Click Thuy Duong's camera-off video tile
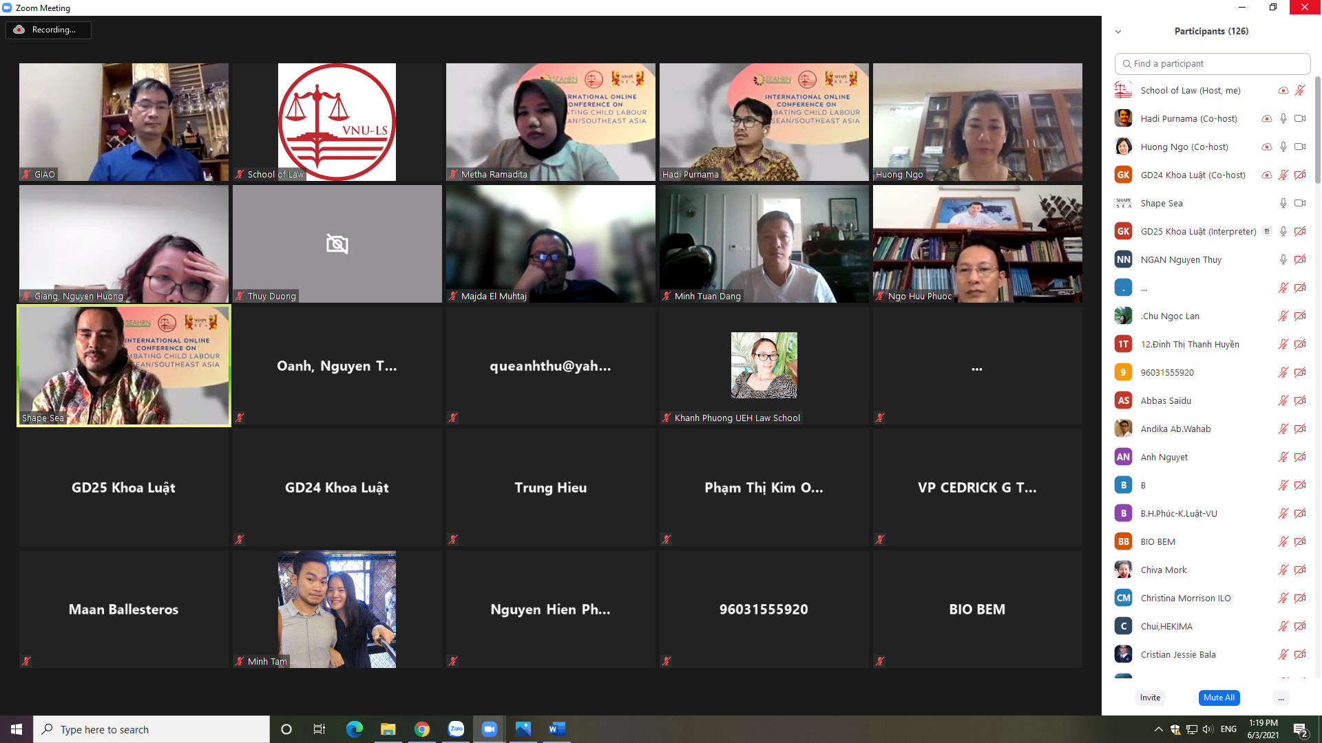This screenshot has height=743, width=1322. [337, 244]
